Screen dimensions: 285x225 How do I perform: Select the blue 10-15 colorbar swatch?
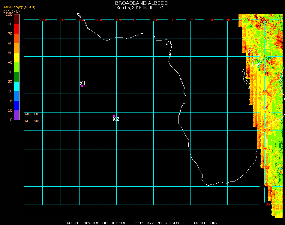tap(16, 106)
